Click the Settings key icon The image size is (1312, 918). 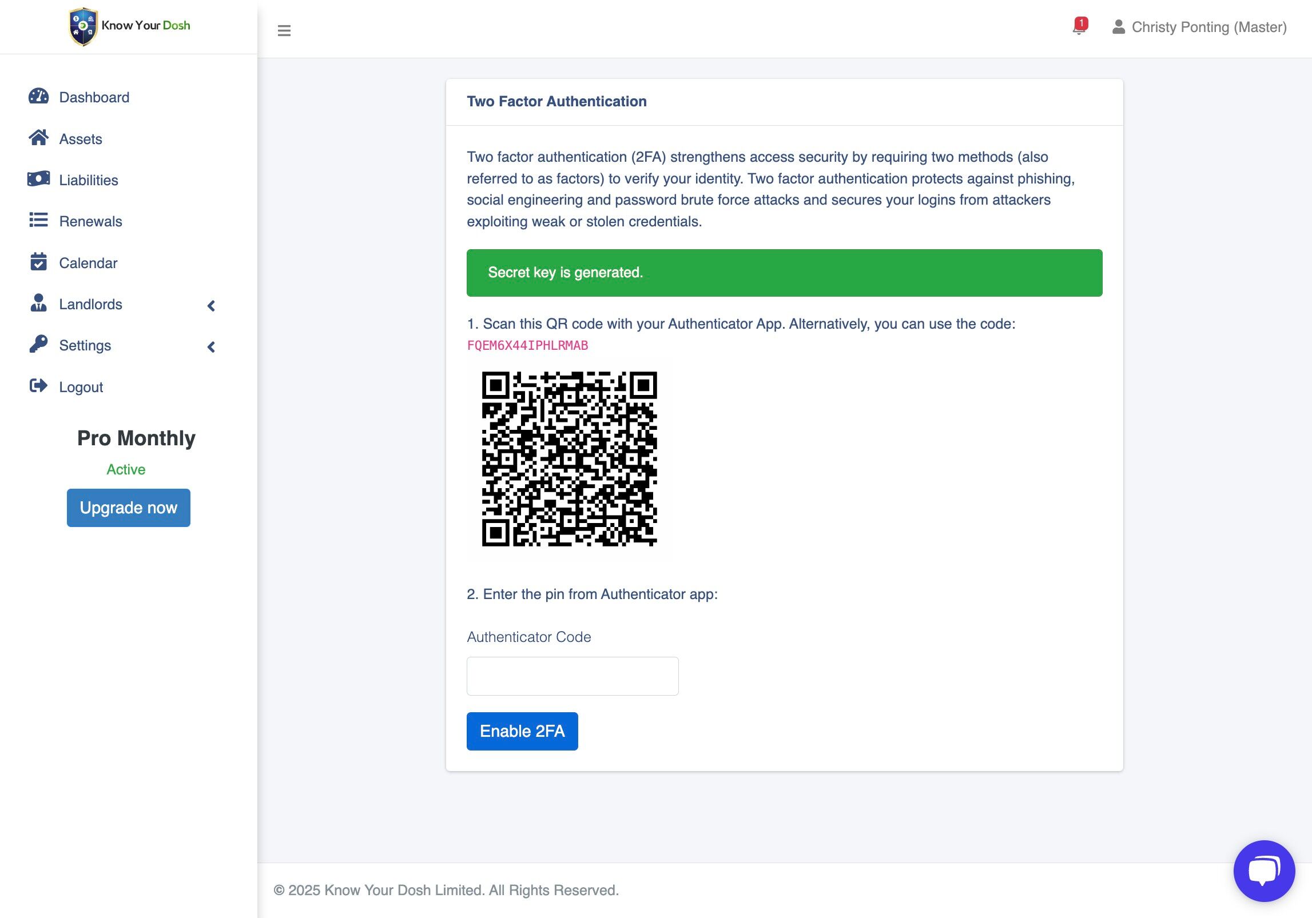[38, 345]
